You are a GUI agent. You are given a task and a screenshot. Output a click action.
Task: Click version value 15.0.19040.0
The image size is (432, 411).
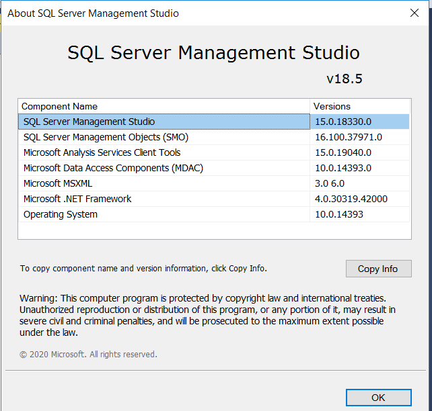343,152
